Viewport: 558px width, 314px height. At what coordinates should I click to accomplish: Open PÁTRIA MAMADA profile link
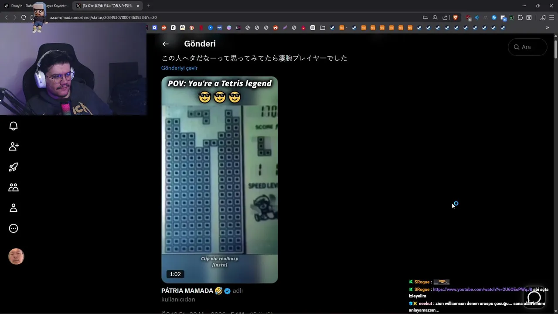[x=187, y=290]
